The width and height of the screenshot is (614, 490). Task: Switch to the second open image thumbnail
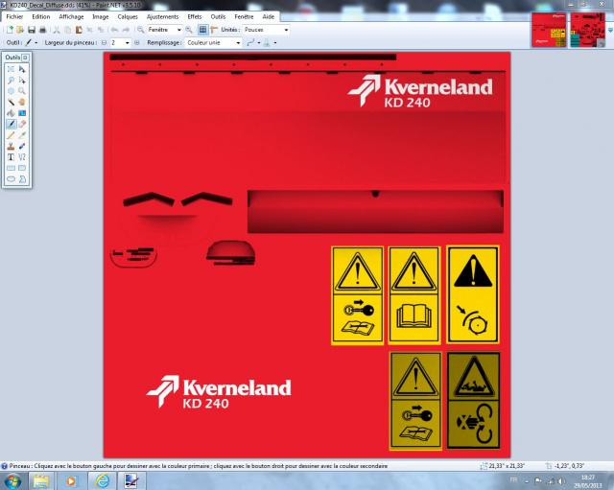click(x=588, y=30)
